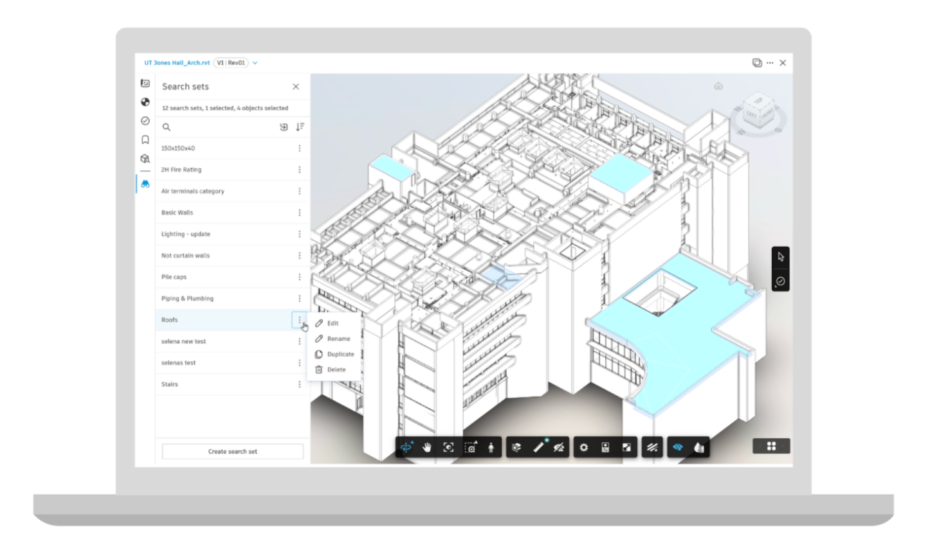Click the split window icon top right
This screenshot has height=541, width=939.
(x=757, y=63)
